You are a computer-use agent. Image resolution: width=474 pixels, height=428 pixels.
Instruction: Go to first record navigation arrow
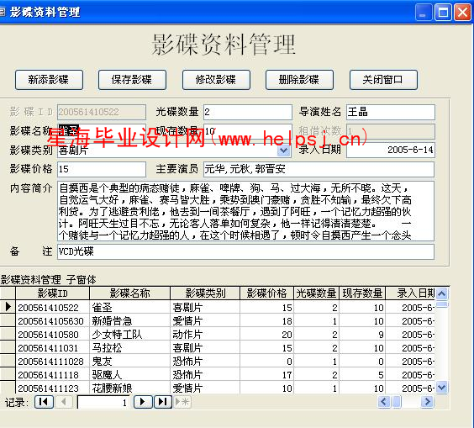coord(44,402)
